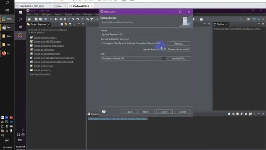Image resolution: width=266 pixels, height=150 pixels.
Task: Open the Create a JPA project link
Action: point(44,66)
